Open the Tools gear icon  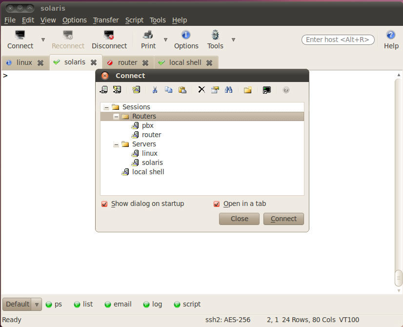215,35
